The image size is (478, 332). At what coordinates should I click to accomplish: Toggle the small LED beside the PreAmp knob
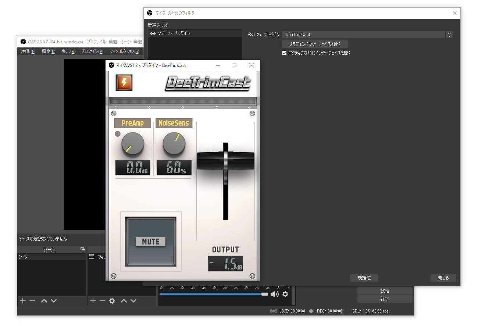click(x=118, y=134)
